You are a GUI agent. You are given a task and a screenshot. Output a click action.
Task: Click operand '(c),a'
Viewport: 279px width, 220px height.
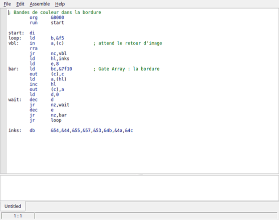click(57, 89)
